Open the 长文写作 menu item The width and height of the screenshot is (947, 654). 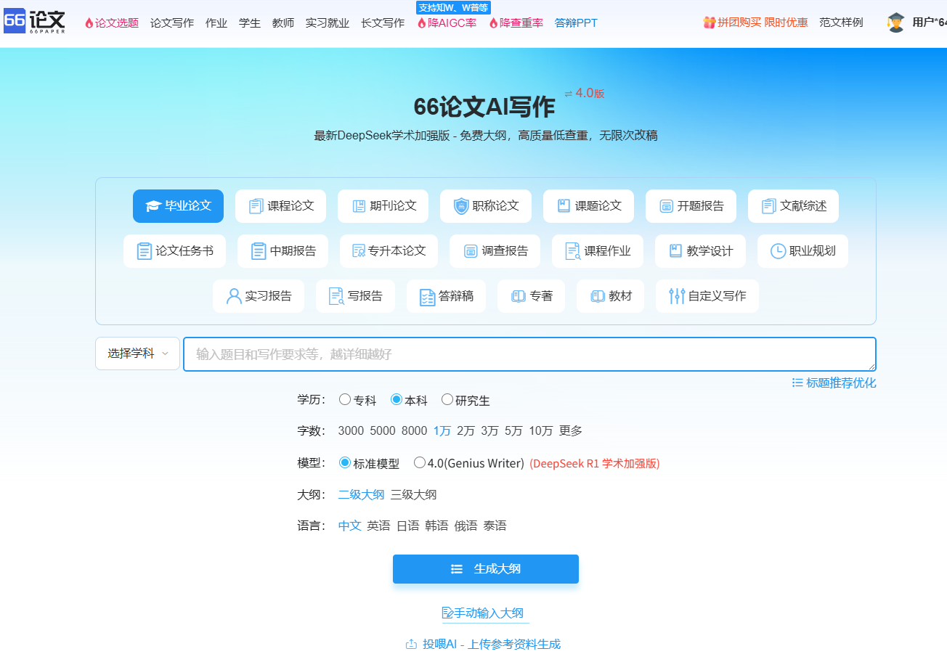[x=383, y=23]
